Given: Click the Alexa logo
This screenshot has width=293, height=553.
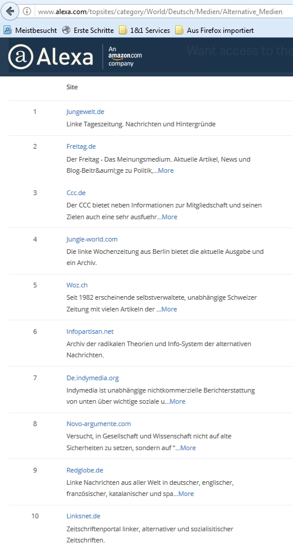Looking at the screenshot, I should point(50,57).
